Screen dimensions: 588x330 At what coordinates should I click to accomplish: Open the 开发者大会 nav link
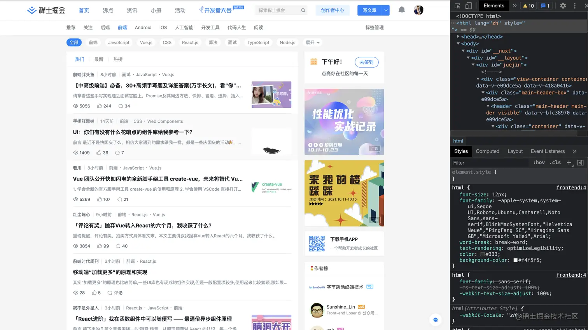[x=221, y=10]
